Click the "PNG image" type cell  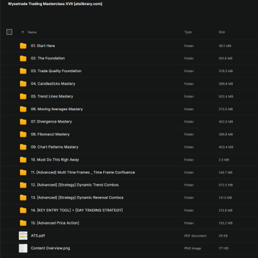[x=193, y=248]
